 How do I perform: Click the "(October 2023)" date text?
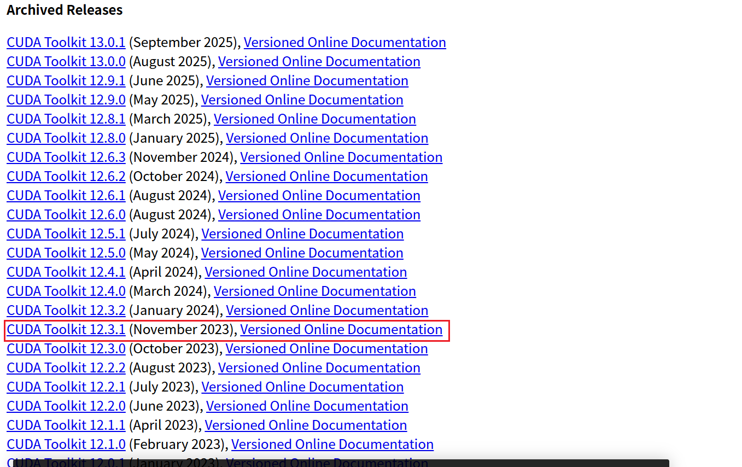tap(174, 348)
